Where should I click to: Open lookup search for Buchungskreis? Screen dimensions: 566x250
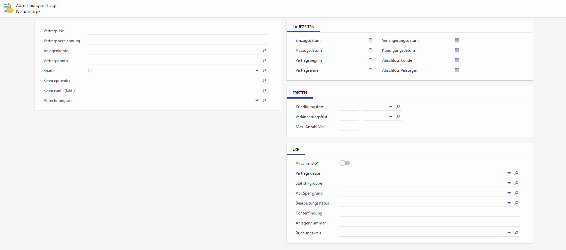516,233
